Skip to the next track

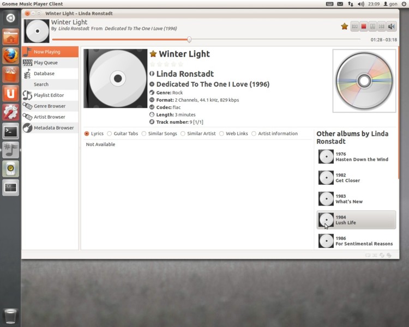coord(381,26)
